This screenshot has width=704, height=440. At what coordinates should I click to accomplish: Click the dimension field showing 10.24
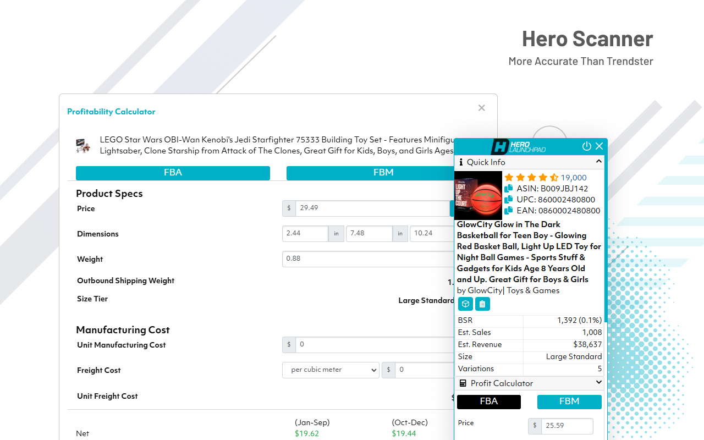coord(432,234)
